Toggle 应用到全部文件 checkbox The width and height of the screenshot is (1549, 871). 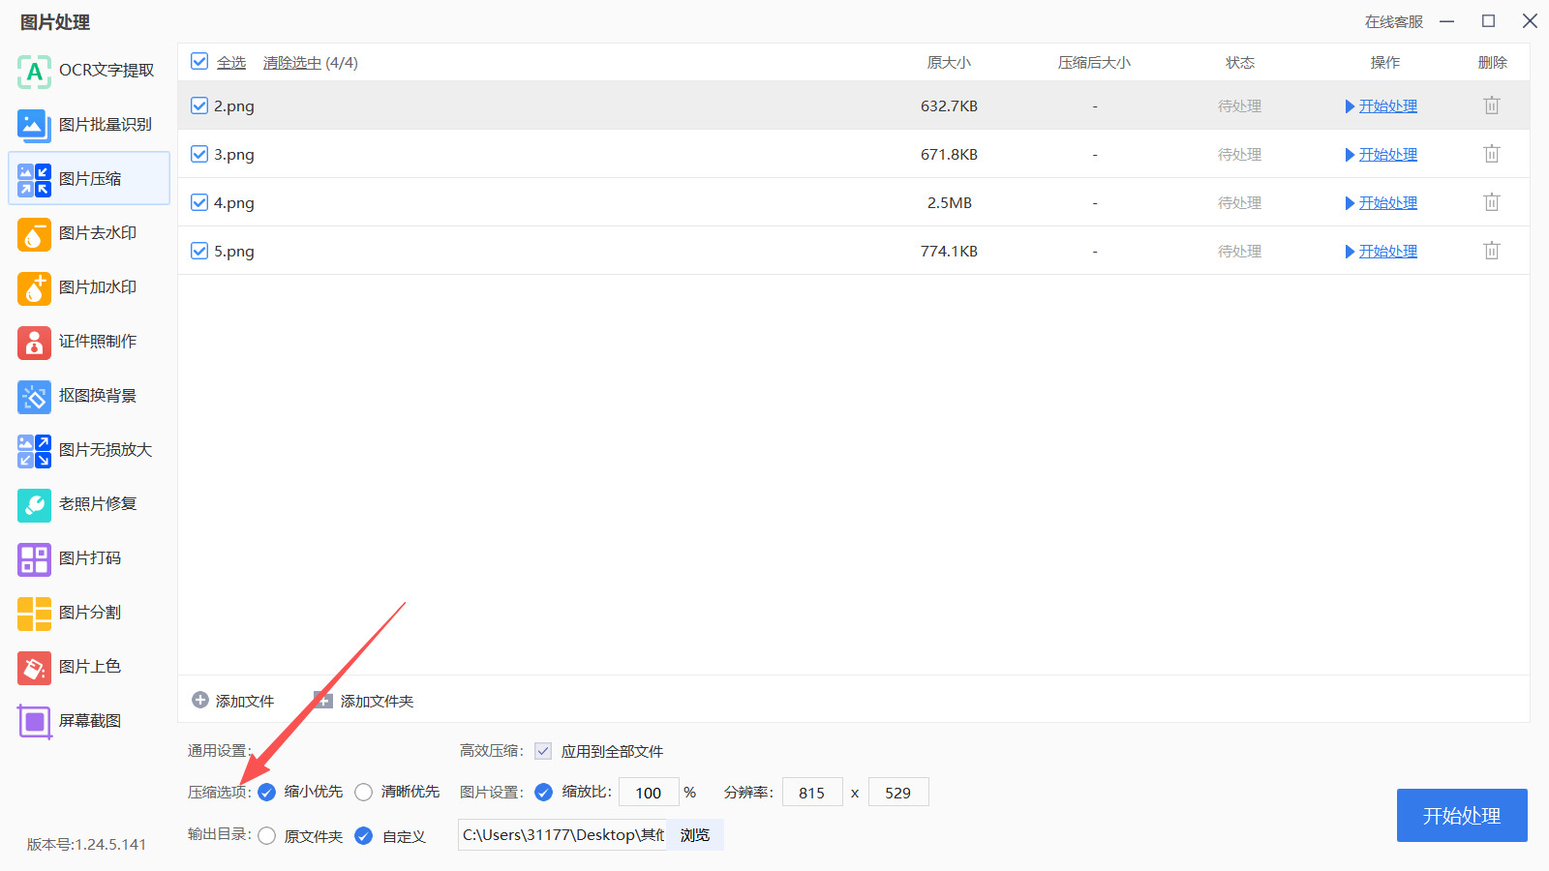pos(543,751)
